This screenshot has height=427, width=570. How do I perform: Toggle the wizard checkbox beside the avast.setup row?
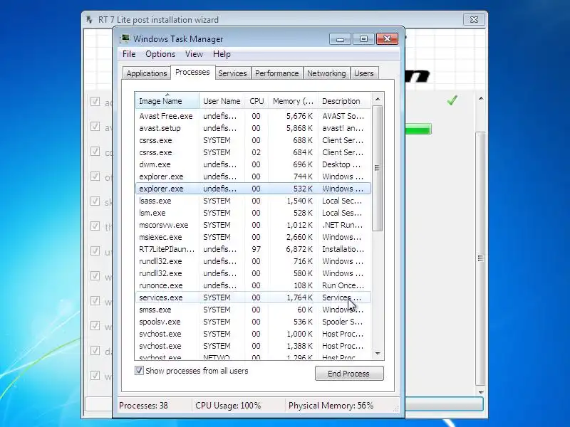pyautogui.click(x=95, y=127)
